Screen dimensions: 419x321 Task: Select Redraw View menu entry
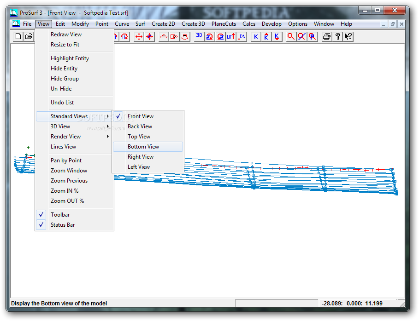pos(75,34)
